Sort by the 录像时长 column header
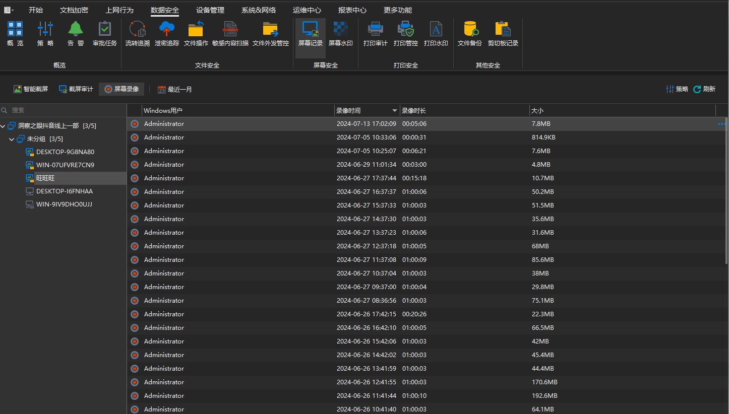Image resolution: width=729 pixels, height=414 pixels. 464,110
